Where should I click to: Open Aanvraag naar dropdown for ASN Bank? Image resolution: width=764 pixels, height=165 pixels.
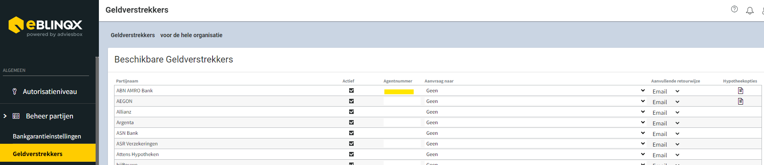click(x=535, y=133)
